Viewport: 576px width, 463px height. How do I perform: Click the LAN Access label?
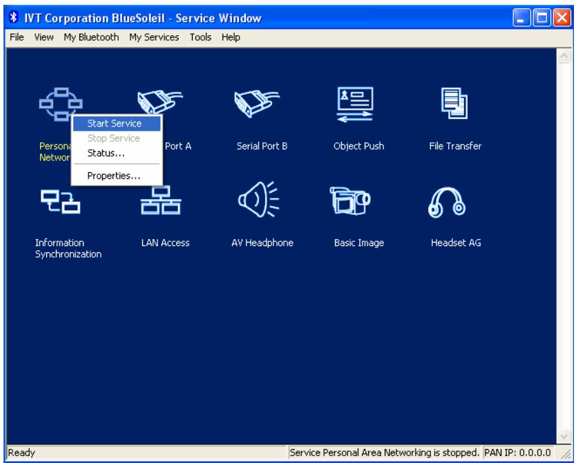165,243
